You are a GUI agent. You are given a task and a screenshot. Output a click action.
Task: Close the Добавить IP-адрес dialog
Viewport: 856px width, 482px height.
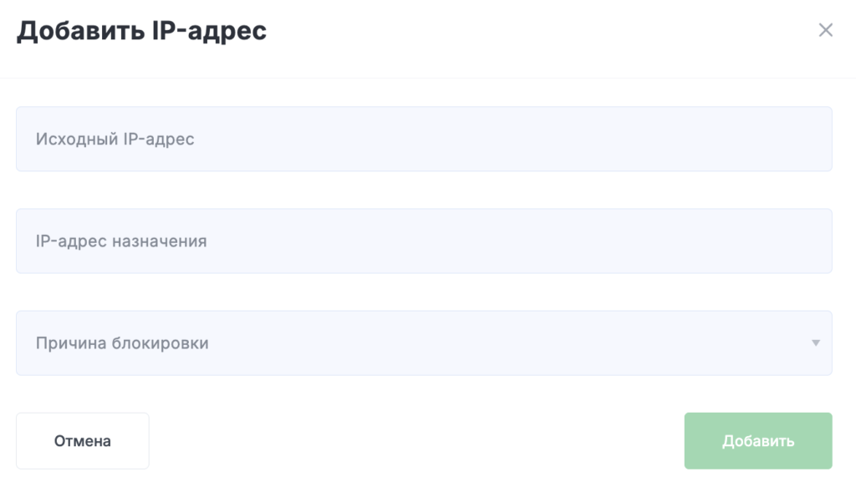point(825,31)
